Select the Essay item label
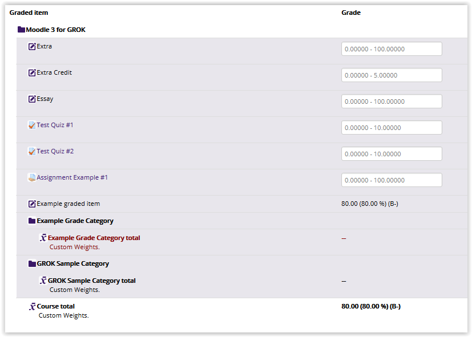The image size is (472, 337). pyautogui.click(x=45, y=99)
